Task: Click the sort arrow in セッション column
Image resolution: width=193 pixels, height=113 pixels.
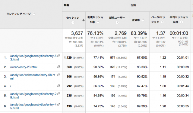Action: 84,20
